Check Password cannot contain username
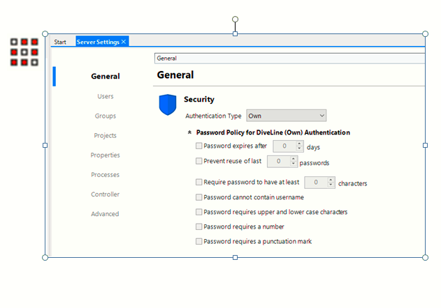 199,197
